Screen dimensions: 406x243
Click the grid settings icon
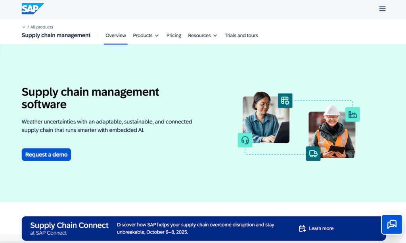coord(285,101)
